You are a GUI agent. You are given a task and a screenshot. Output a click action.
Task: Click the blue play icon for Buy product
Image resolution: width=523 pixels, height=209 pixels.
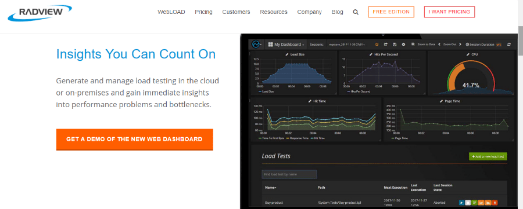coord(461,203)
